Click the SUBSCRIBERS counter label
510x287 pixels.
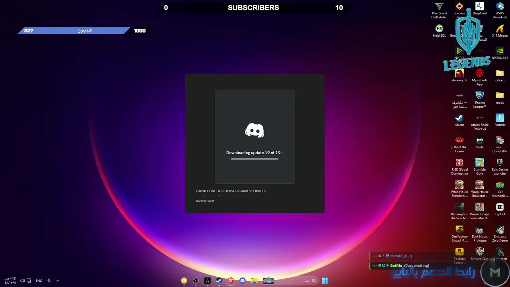pos(253,8)
